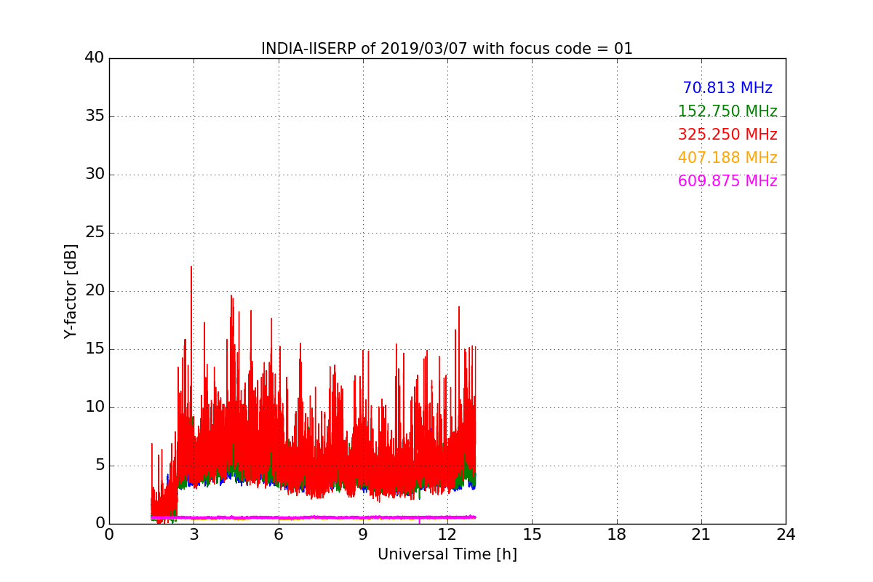Viewport: 873px width, 582px height.
Task: Select the 70.813 MHz legend label
Action: click(x=727, y=88)
